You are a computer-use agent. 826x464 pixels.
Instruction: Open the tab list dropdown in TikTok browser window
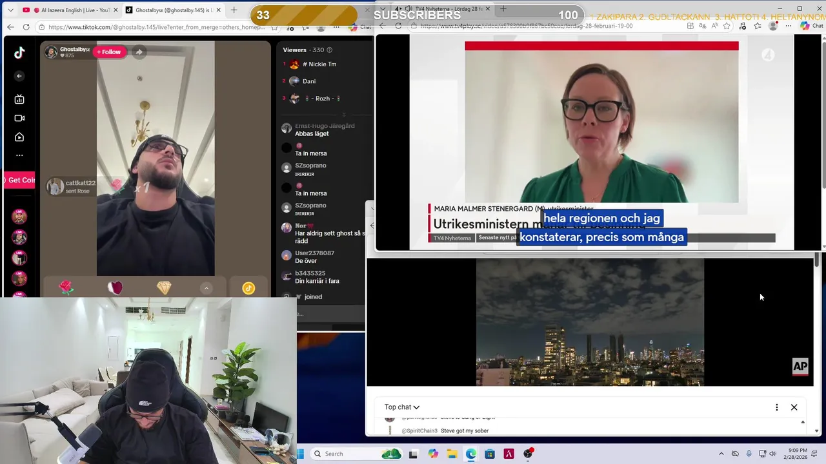(10, 10)
